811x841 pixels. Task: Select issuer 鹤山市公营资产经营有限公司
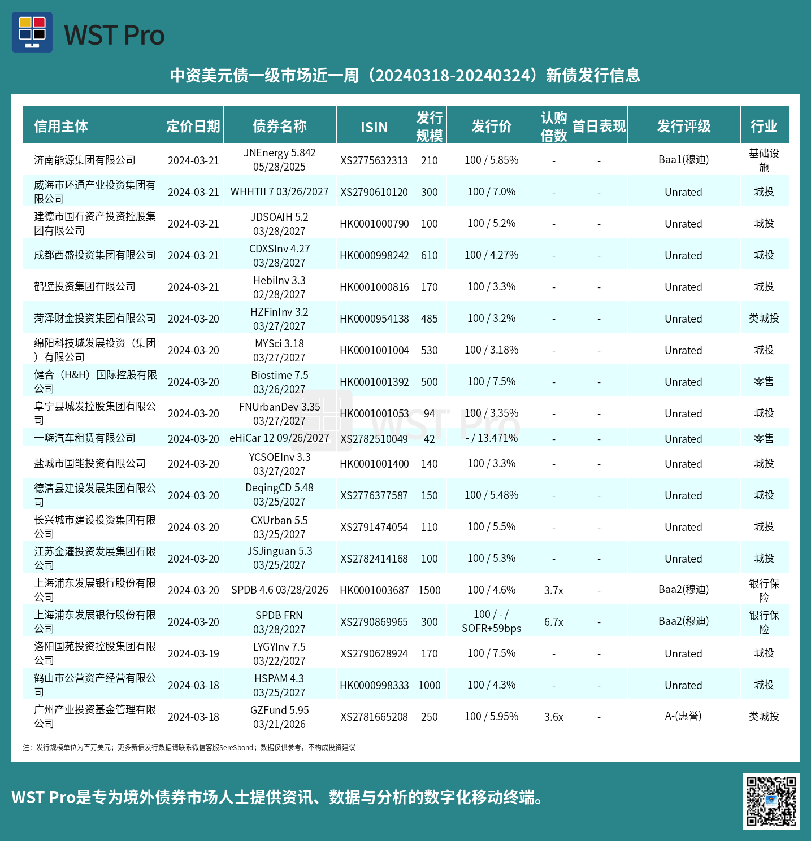[95, 685]
